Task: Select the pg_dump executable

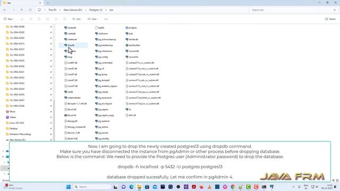Action: click(101, 74)
